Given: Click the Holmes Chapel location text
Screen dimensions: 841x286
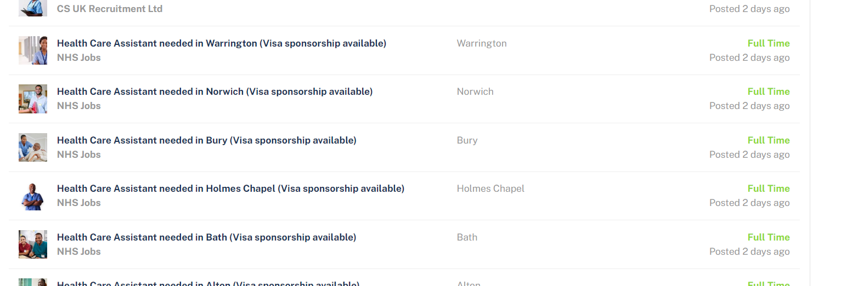Looking at the screenshot, I should coord(490,188).
